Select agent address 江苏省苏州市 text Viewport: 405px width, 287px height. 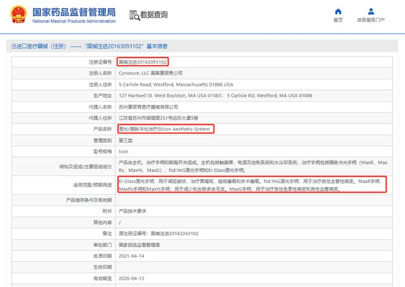(158, 118)
